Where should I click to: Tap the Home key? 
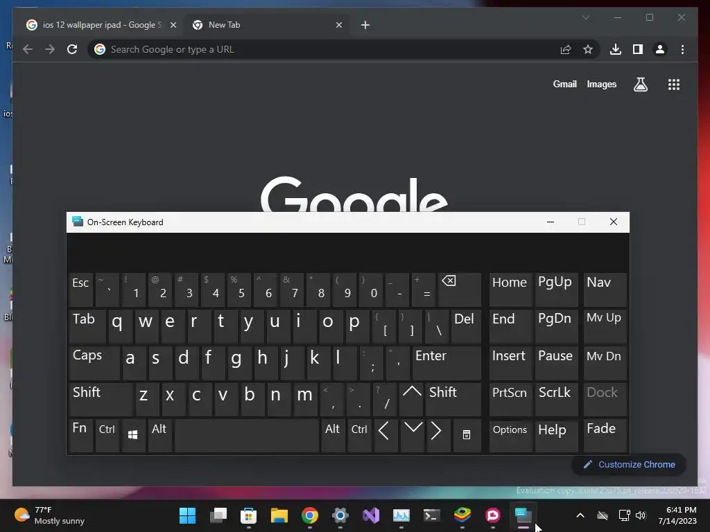[x=510, y=290]
